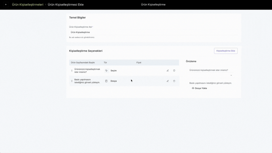Open Ürün Kişiselleştirmeleri breadcrumb link

click(28, 4)
